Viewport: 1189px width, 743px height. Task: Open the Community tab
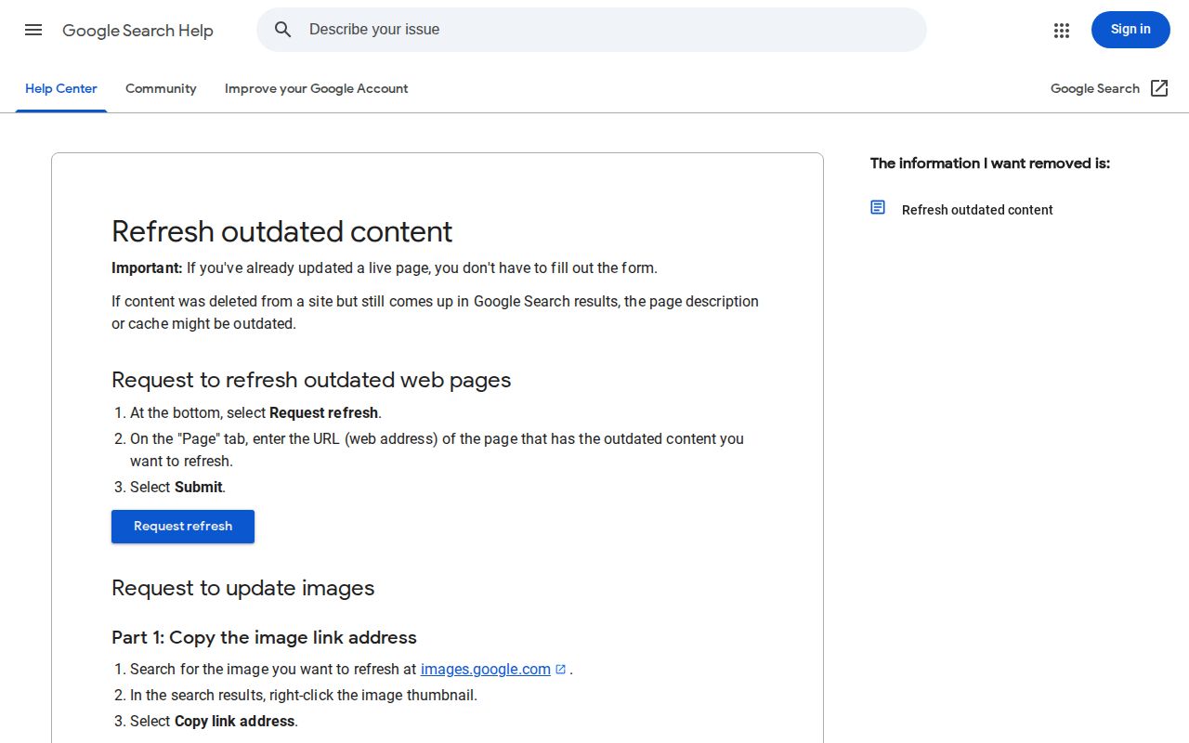pos(161,89)
